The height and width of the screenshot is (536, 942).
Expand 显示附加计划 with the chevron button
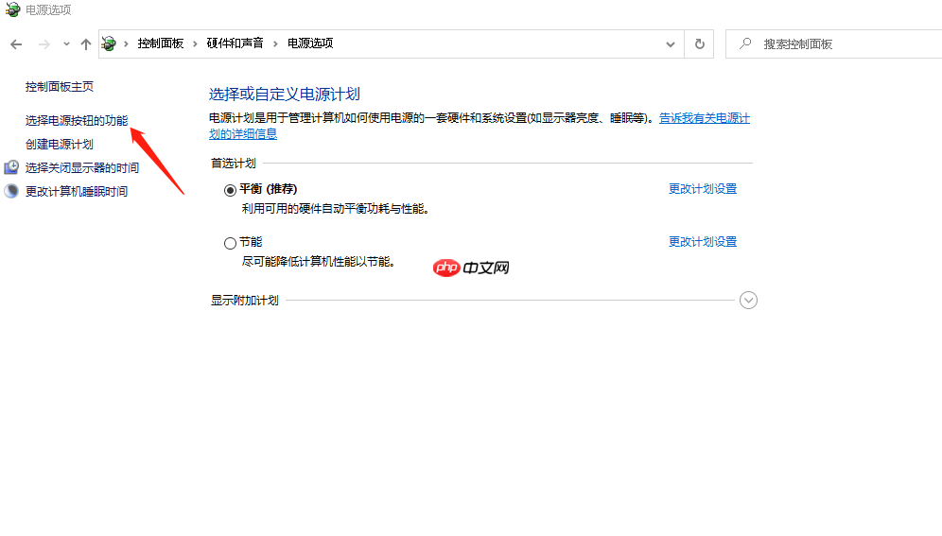748,300
